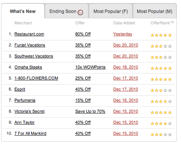Click the 80% Off offer link
The height and width of the screenshot is (147, 181).
click(83, 34)
